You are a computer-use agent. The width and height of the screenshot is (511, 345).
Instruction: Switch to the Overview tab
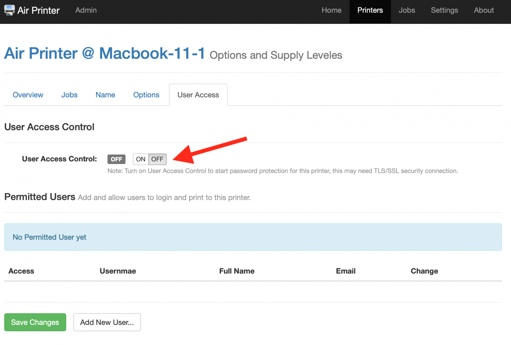click(28, 95)
